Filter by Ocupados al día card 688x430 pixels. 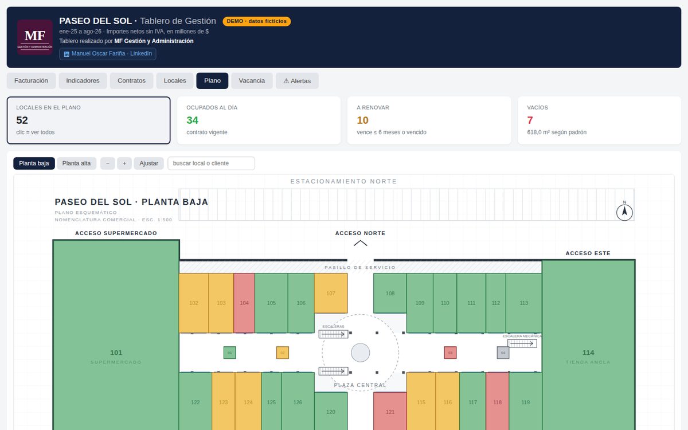pyautogui.click(x=259, y=120)
